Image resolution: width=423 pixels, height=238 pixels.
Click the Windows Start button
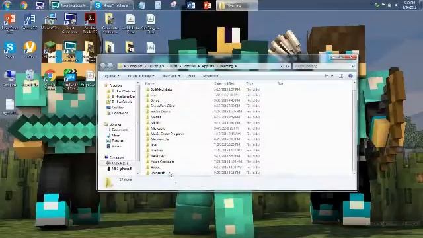[7, 5]
